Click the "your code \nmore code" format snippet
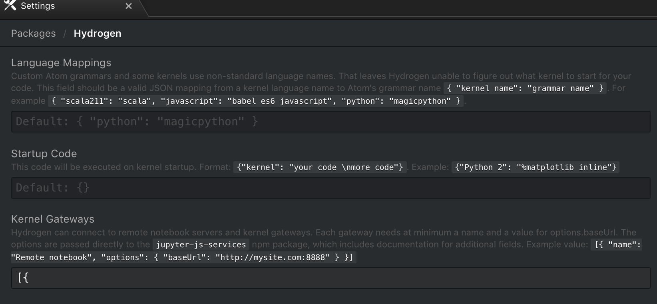This screenshot has height=304, width=657. click(x=320, y=167)
